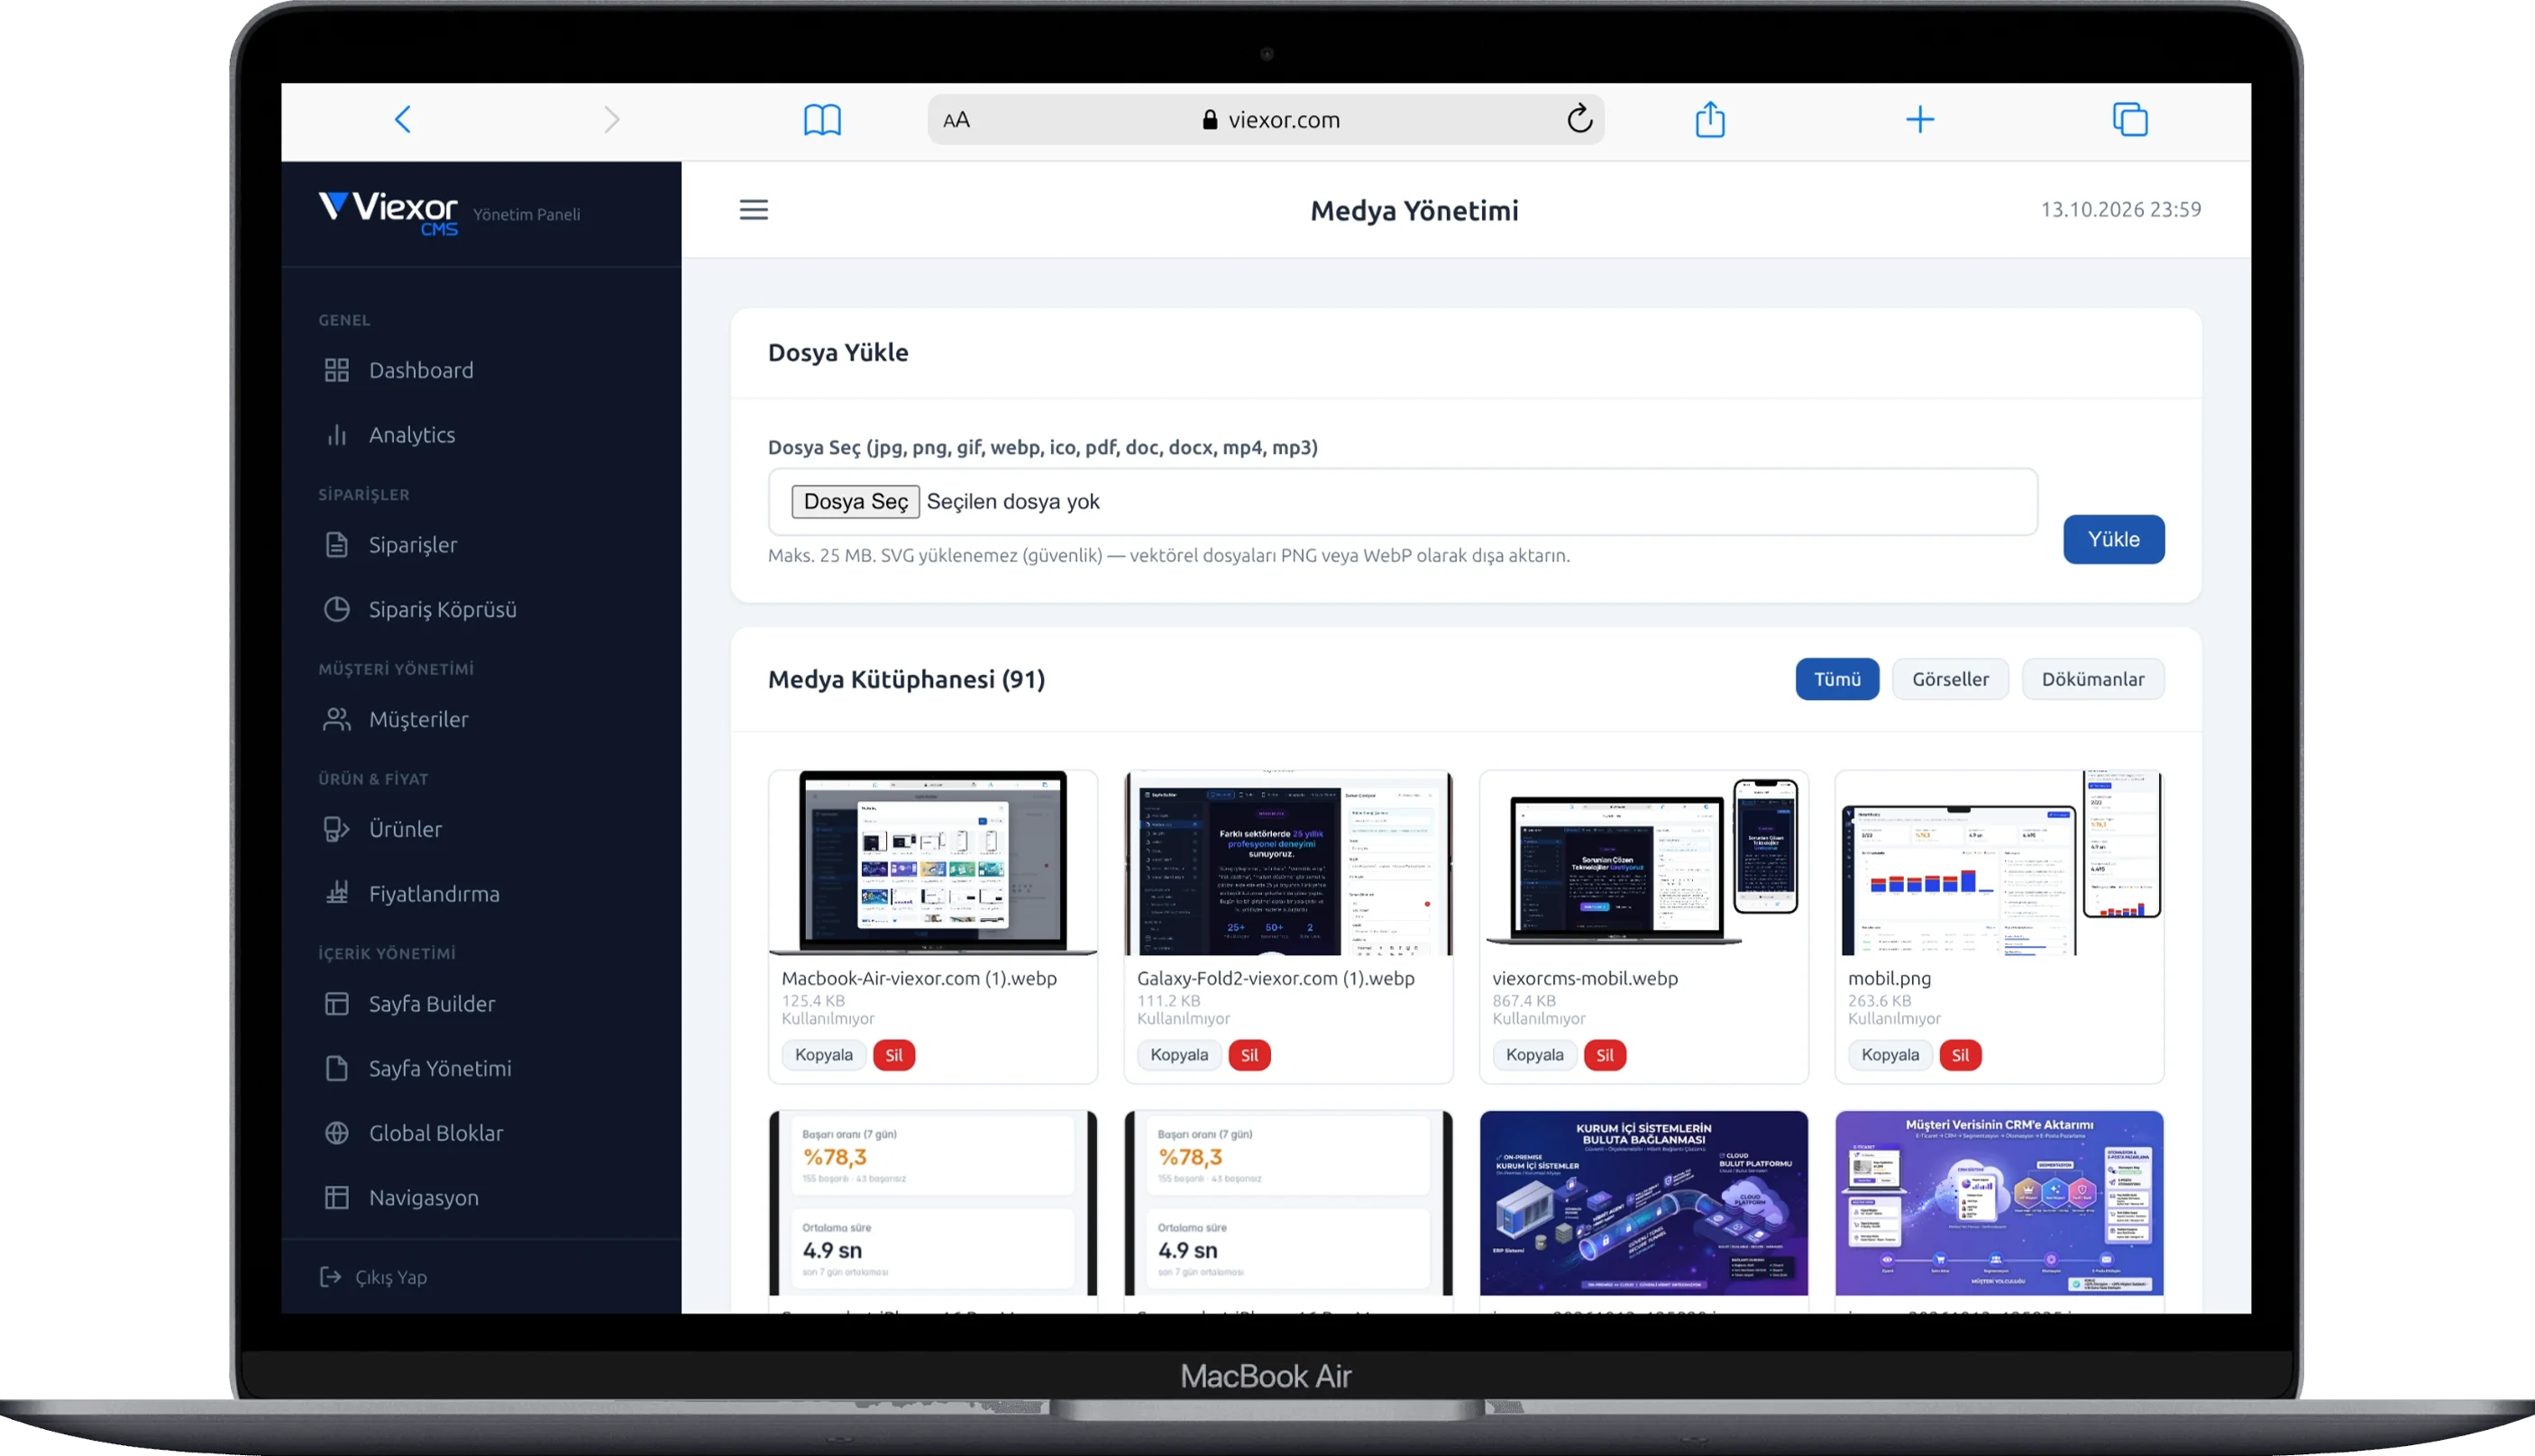Click the Navigasyon table icon
Screen dimensions: 2535x1456
pyautogui.click(x=337, y=1198)
